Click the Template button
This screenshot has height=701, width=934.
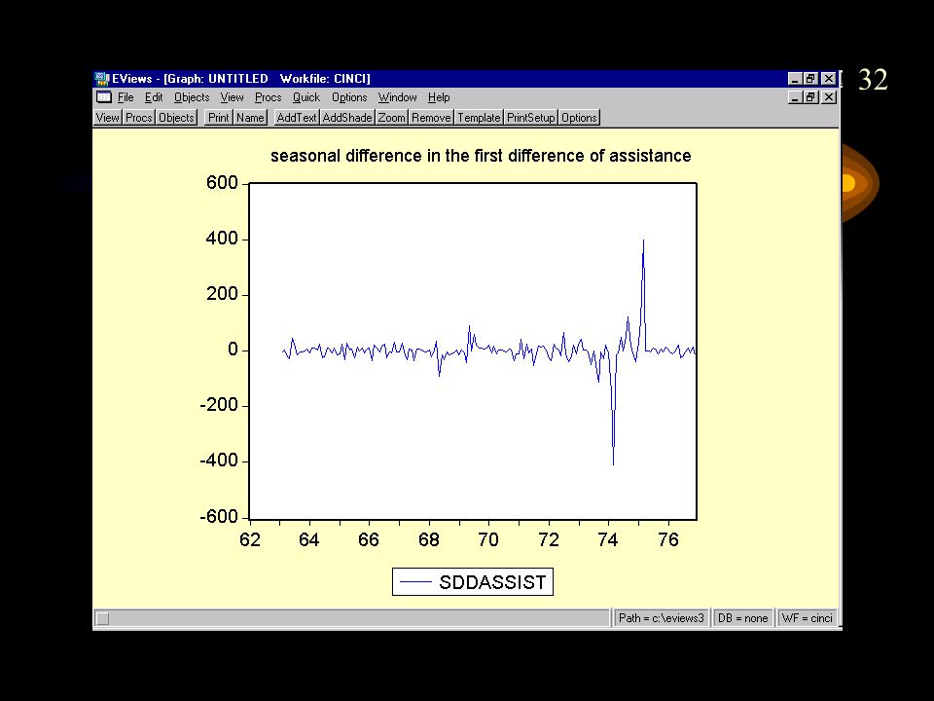click(x=479, y=118)
